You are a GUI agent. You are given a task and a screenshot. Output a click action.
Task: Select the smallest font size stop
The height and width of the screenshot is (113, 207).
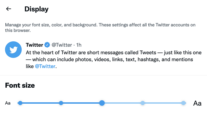tap(20, 103)
